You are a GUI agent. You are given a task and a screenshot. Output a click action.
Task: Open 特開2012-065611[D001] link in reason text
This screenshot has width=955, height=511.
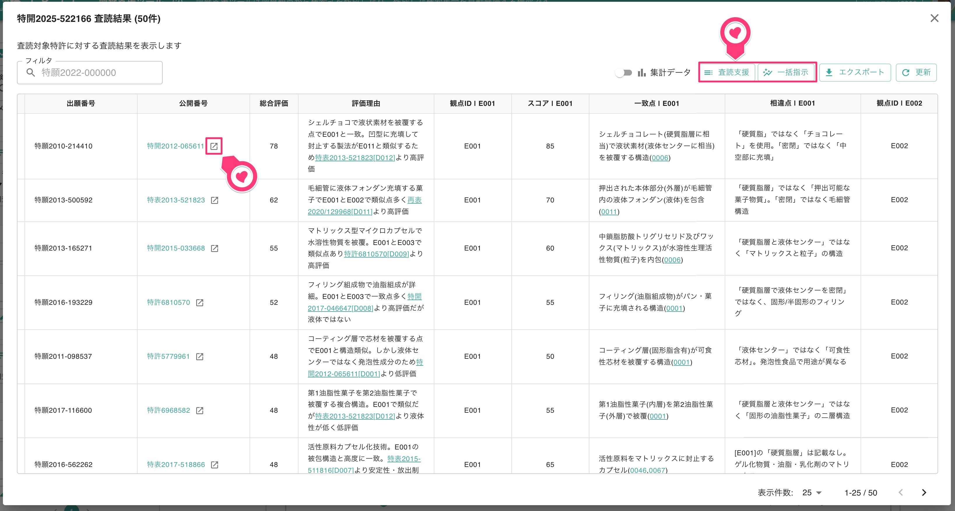[x=365, y=368]
